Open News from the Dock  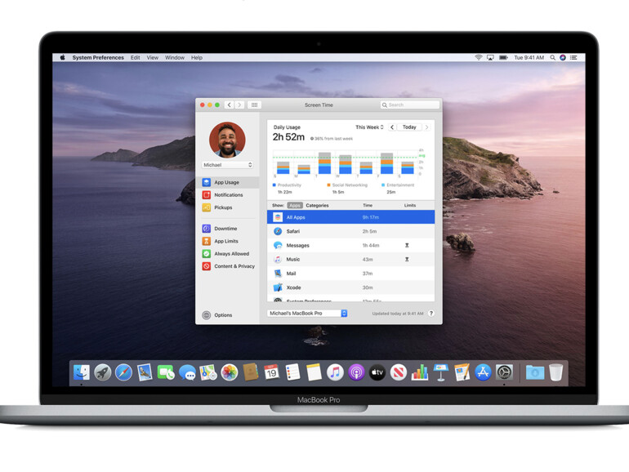pyautogui.click(x=399, y=372)
